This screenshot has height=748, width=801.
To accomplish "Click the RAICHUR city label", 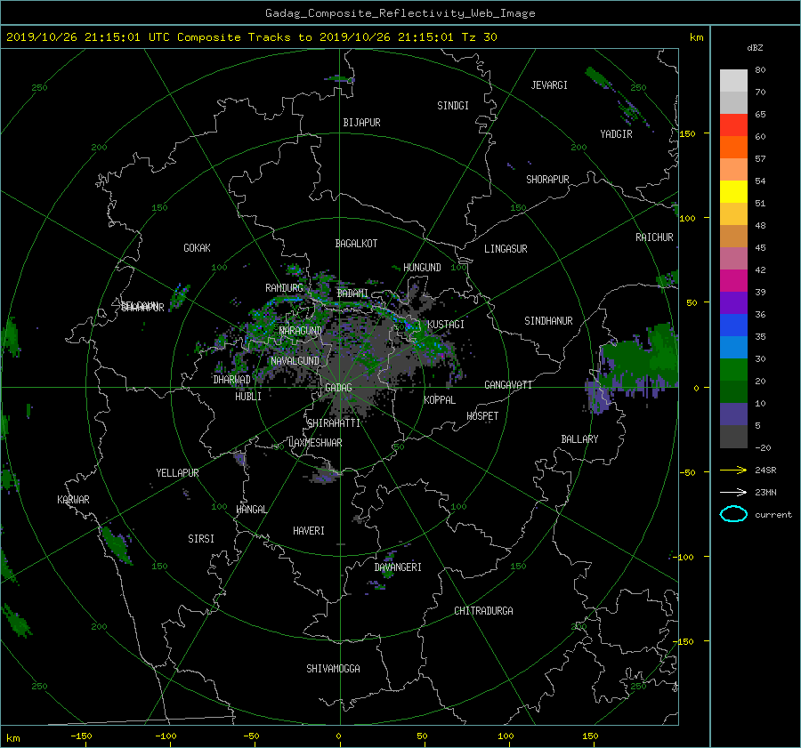I will click(654, 237).
